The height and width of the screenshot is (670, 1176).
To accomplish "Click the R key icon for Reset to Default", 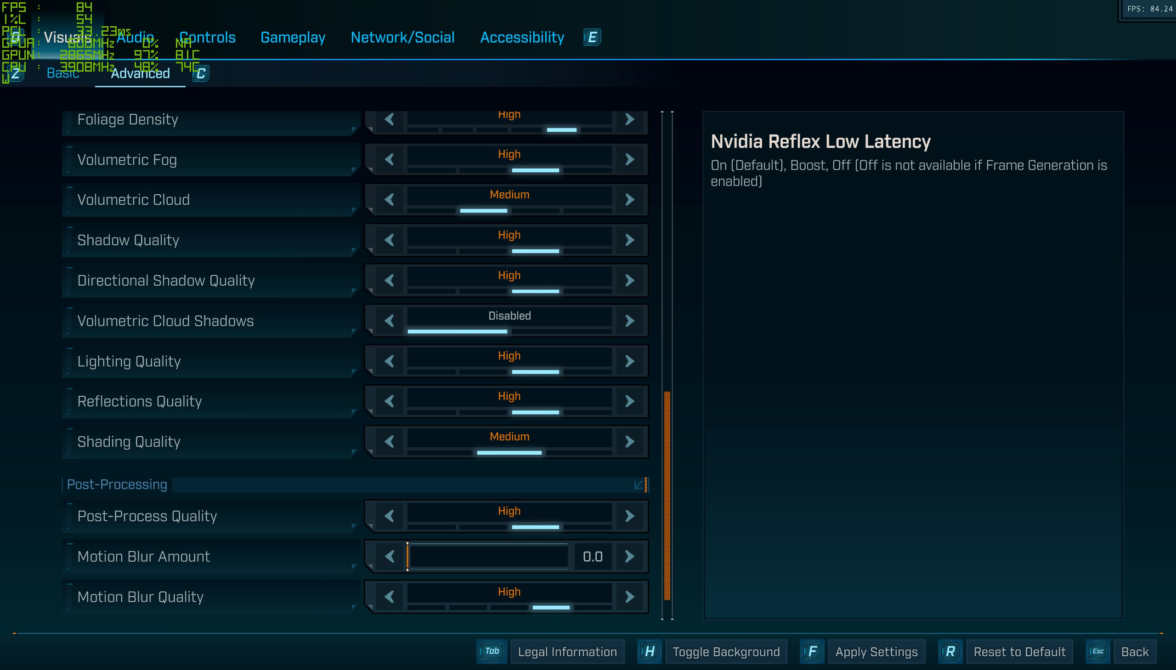I will click(950, 652).
